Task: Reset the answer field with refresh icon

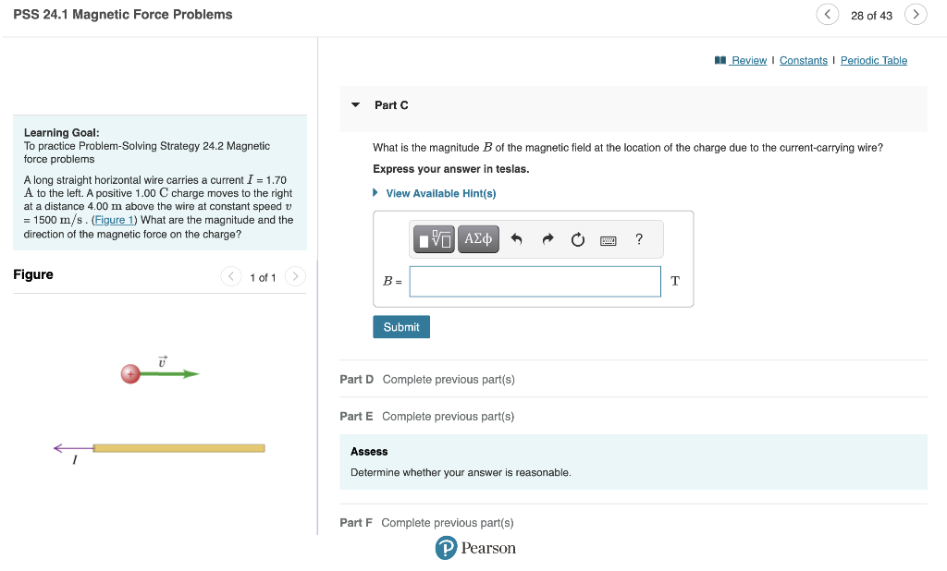Action: (577, 238)
